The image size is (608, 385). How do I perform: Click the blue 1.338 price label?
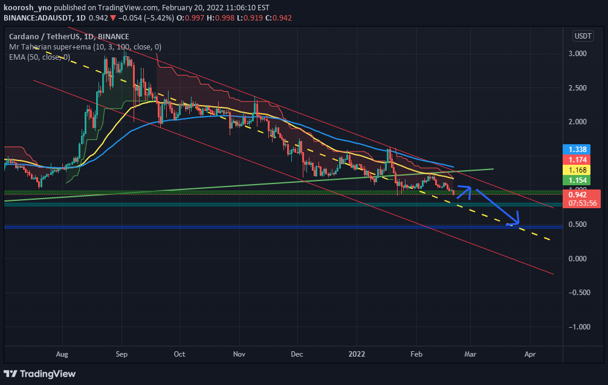[x=577, y=150]
